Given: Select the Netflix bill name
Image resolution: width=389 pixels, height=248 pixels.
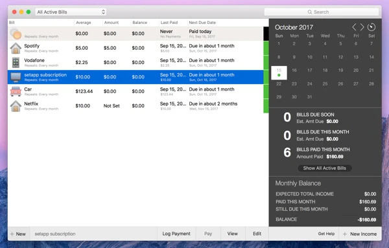Looking at the screenshot, I should pos(31,104).
